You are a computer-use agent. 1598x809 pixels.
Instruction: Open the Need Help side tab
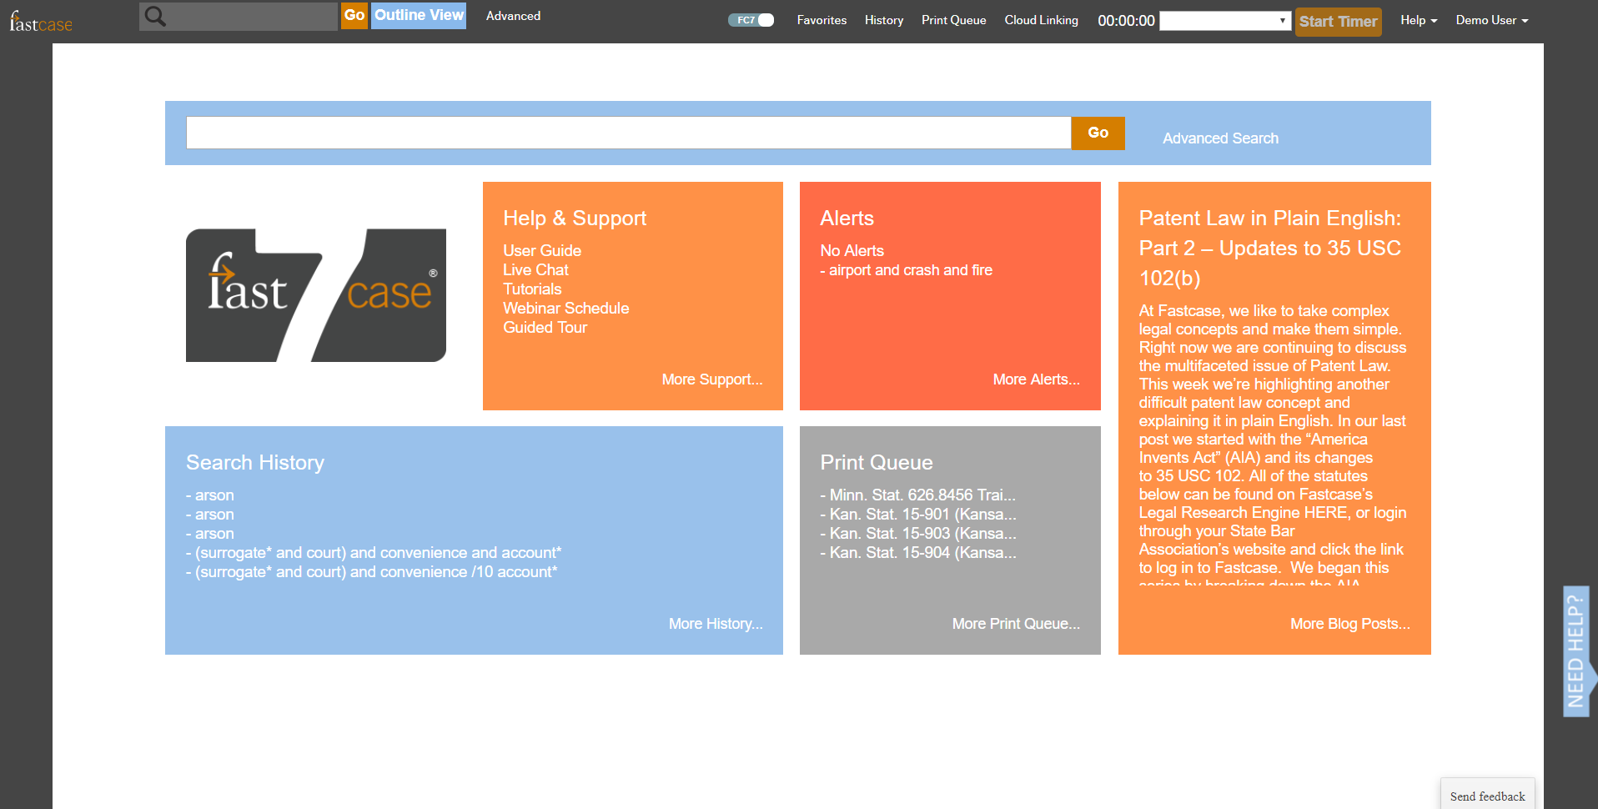click(x=1575, y=651)
